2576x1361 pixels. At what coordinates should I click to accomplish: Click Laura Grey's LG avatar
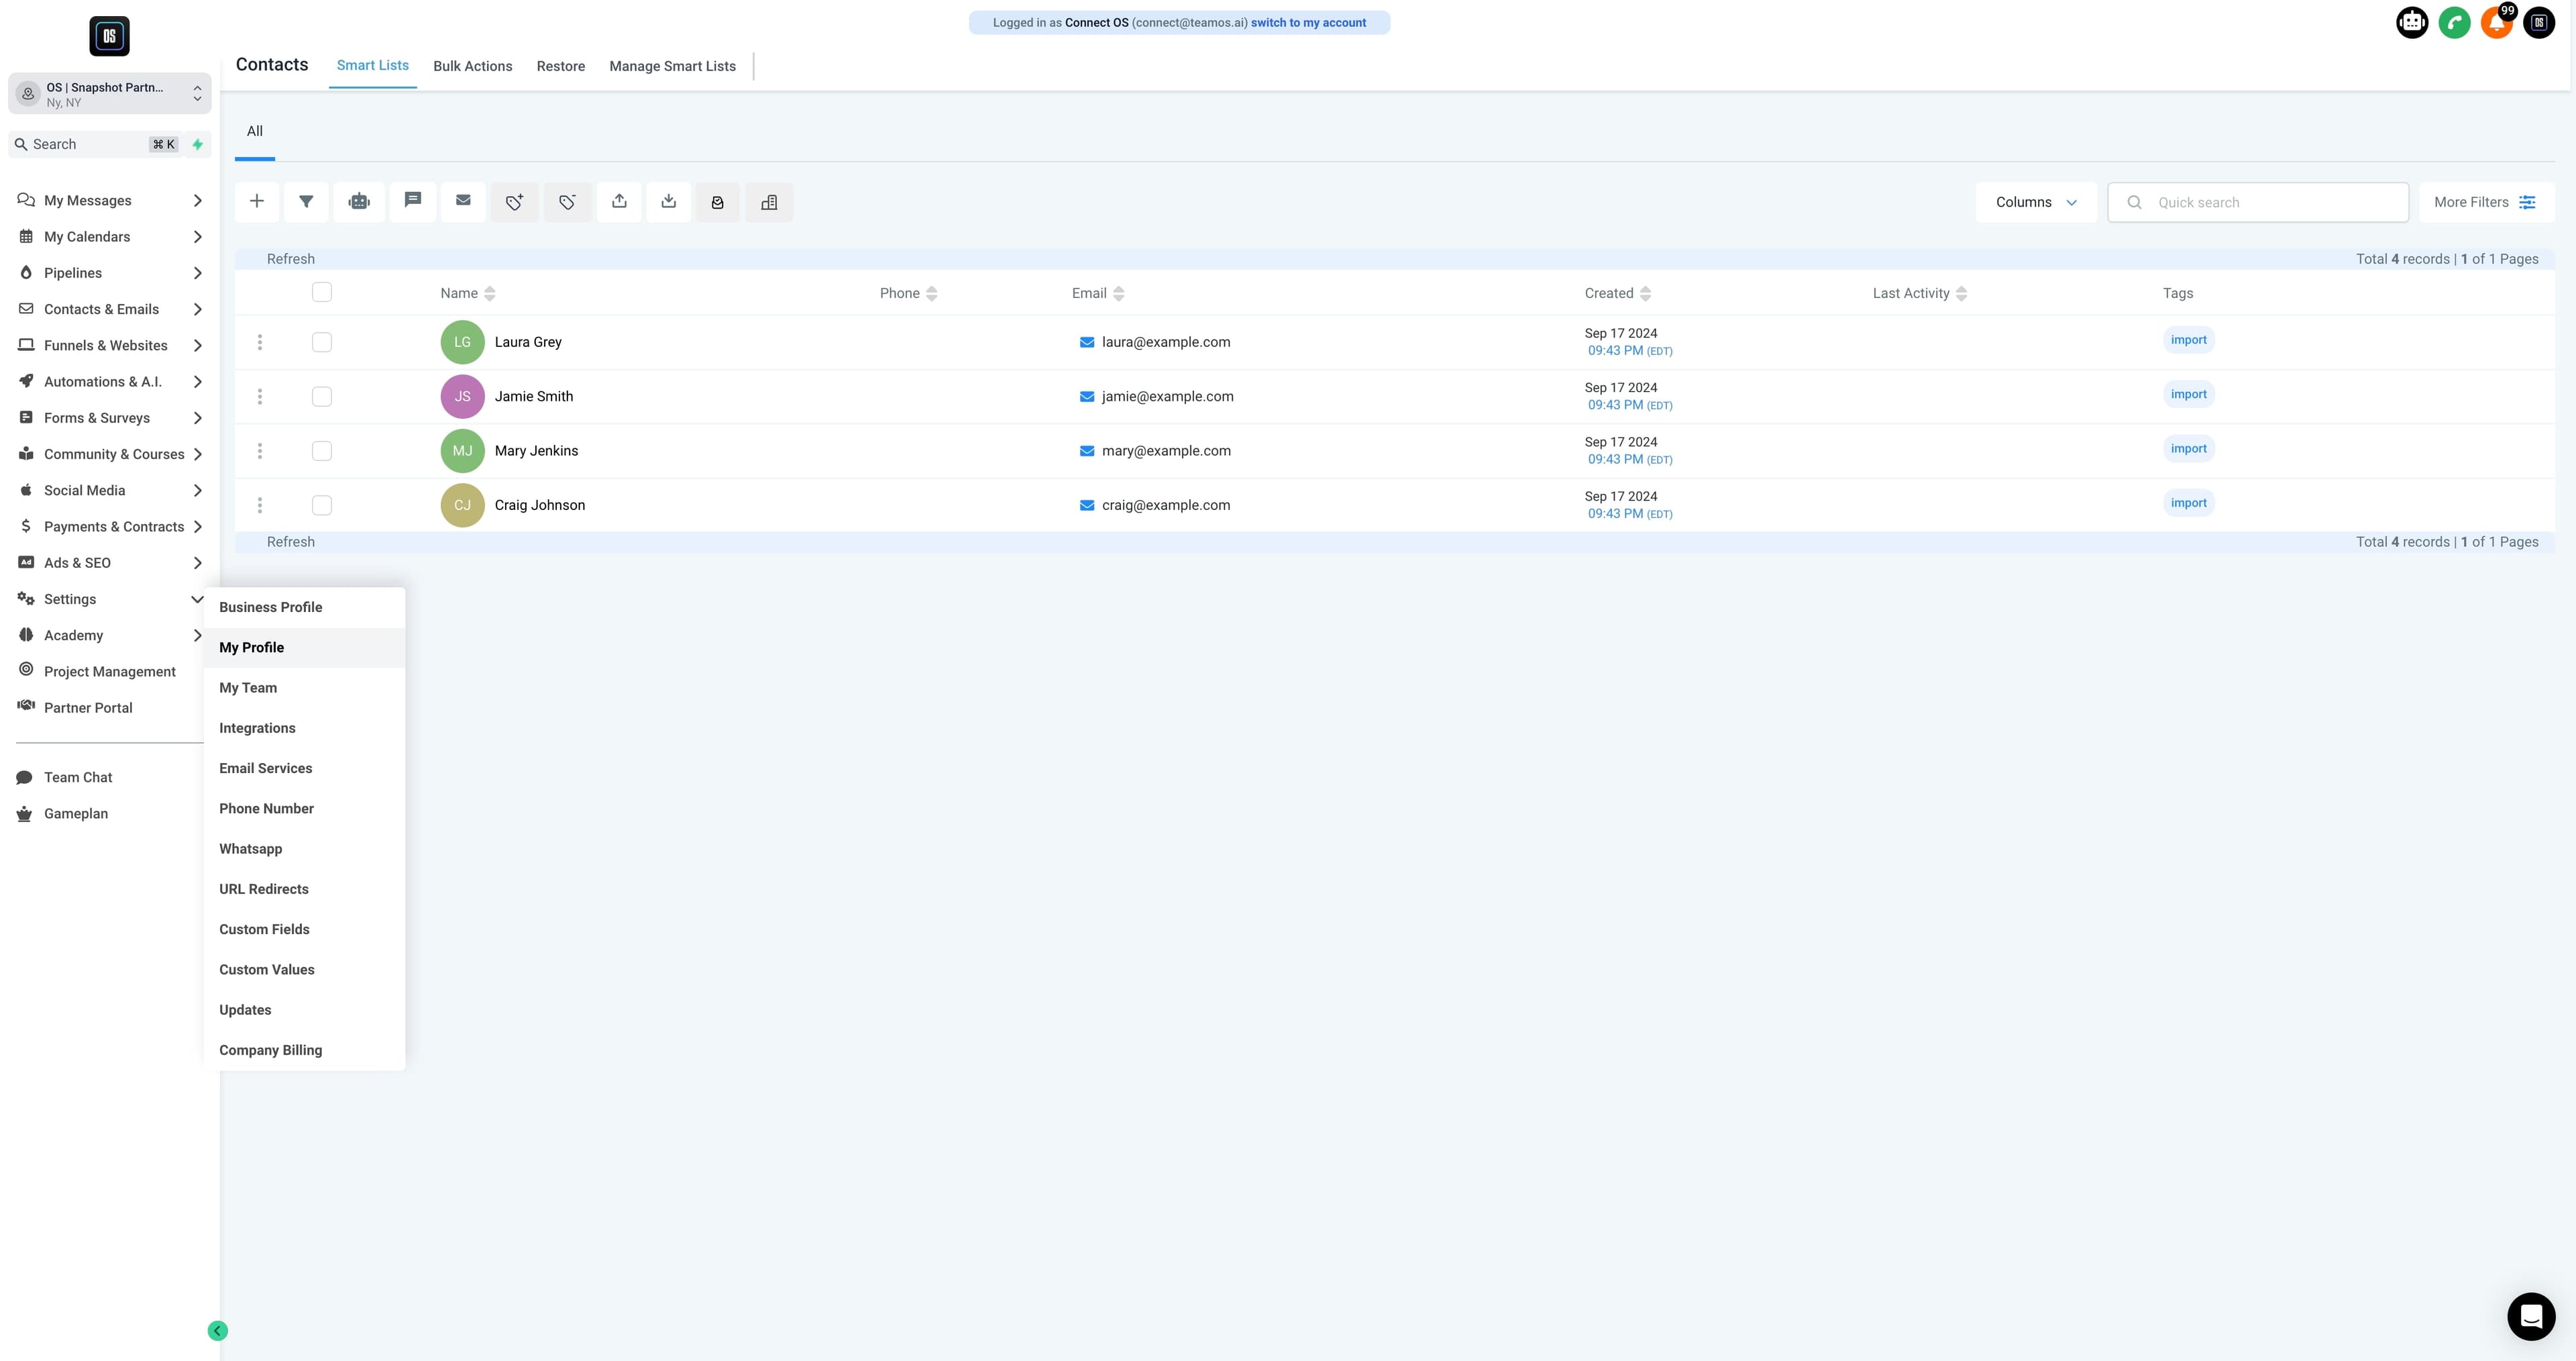pos(462,342)
